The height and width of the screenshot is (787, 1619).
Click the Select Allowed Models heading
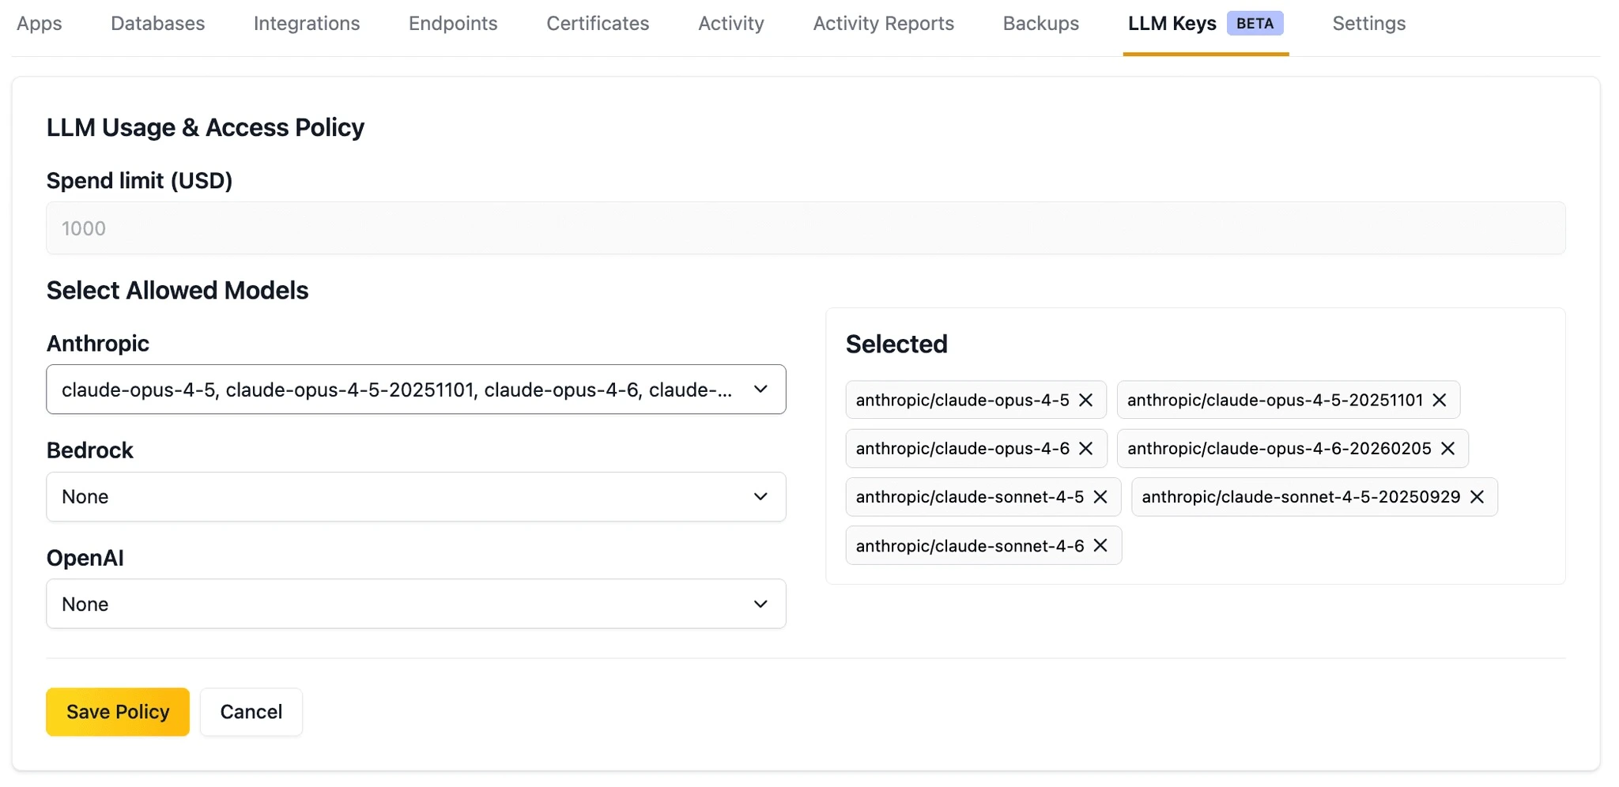(178, 290)
